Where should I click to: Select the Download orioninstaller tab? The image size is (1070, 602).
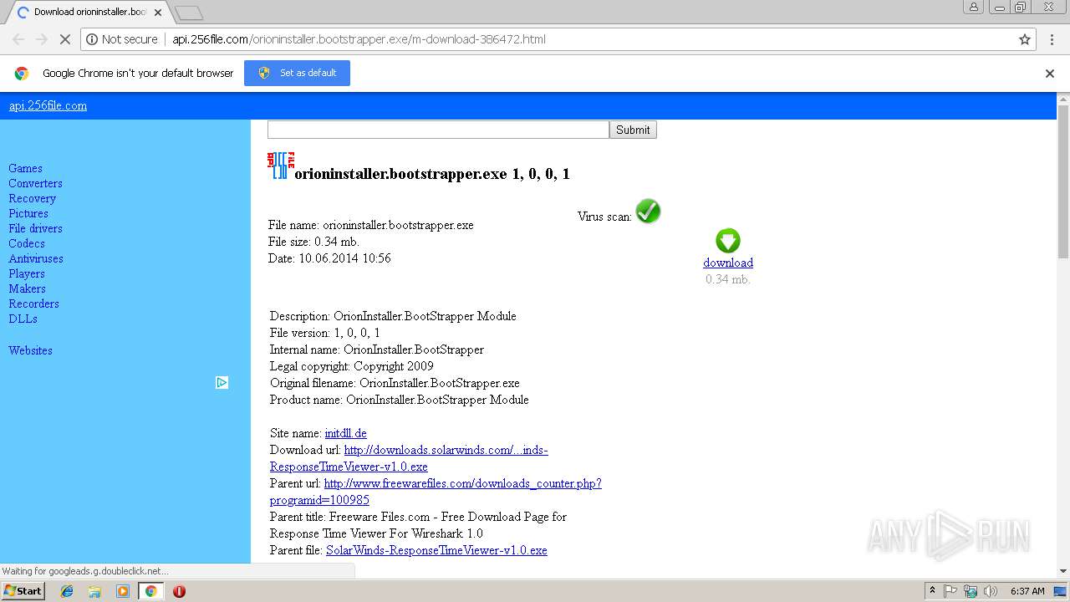(88, 13)
